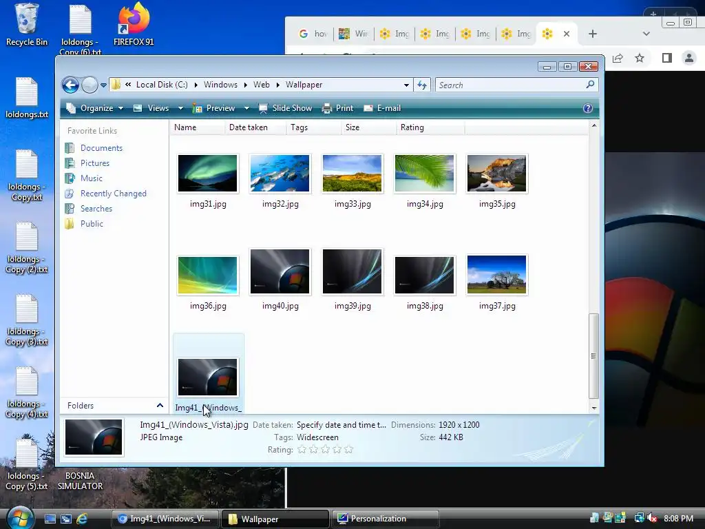This screenshot has width=705, height=529.
Task: Sort files by Size column
Action: [368, 127]
